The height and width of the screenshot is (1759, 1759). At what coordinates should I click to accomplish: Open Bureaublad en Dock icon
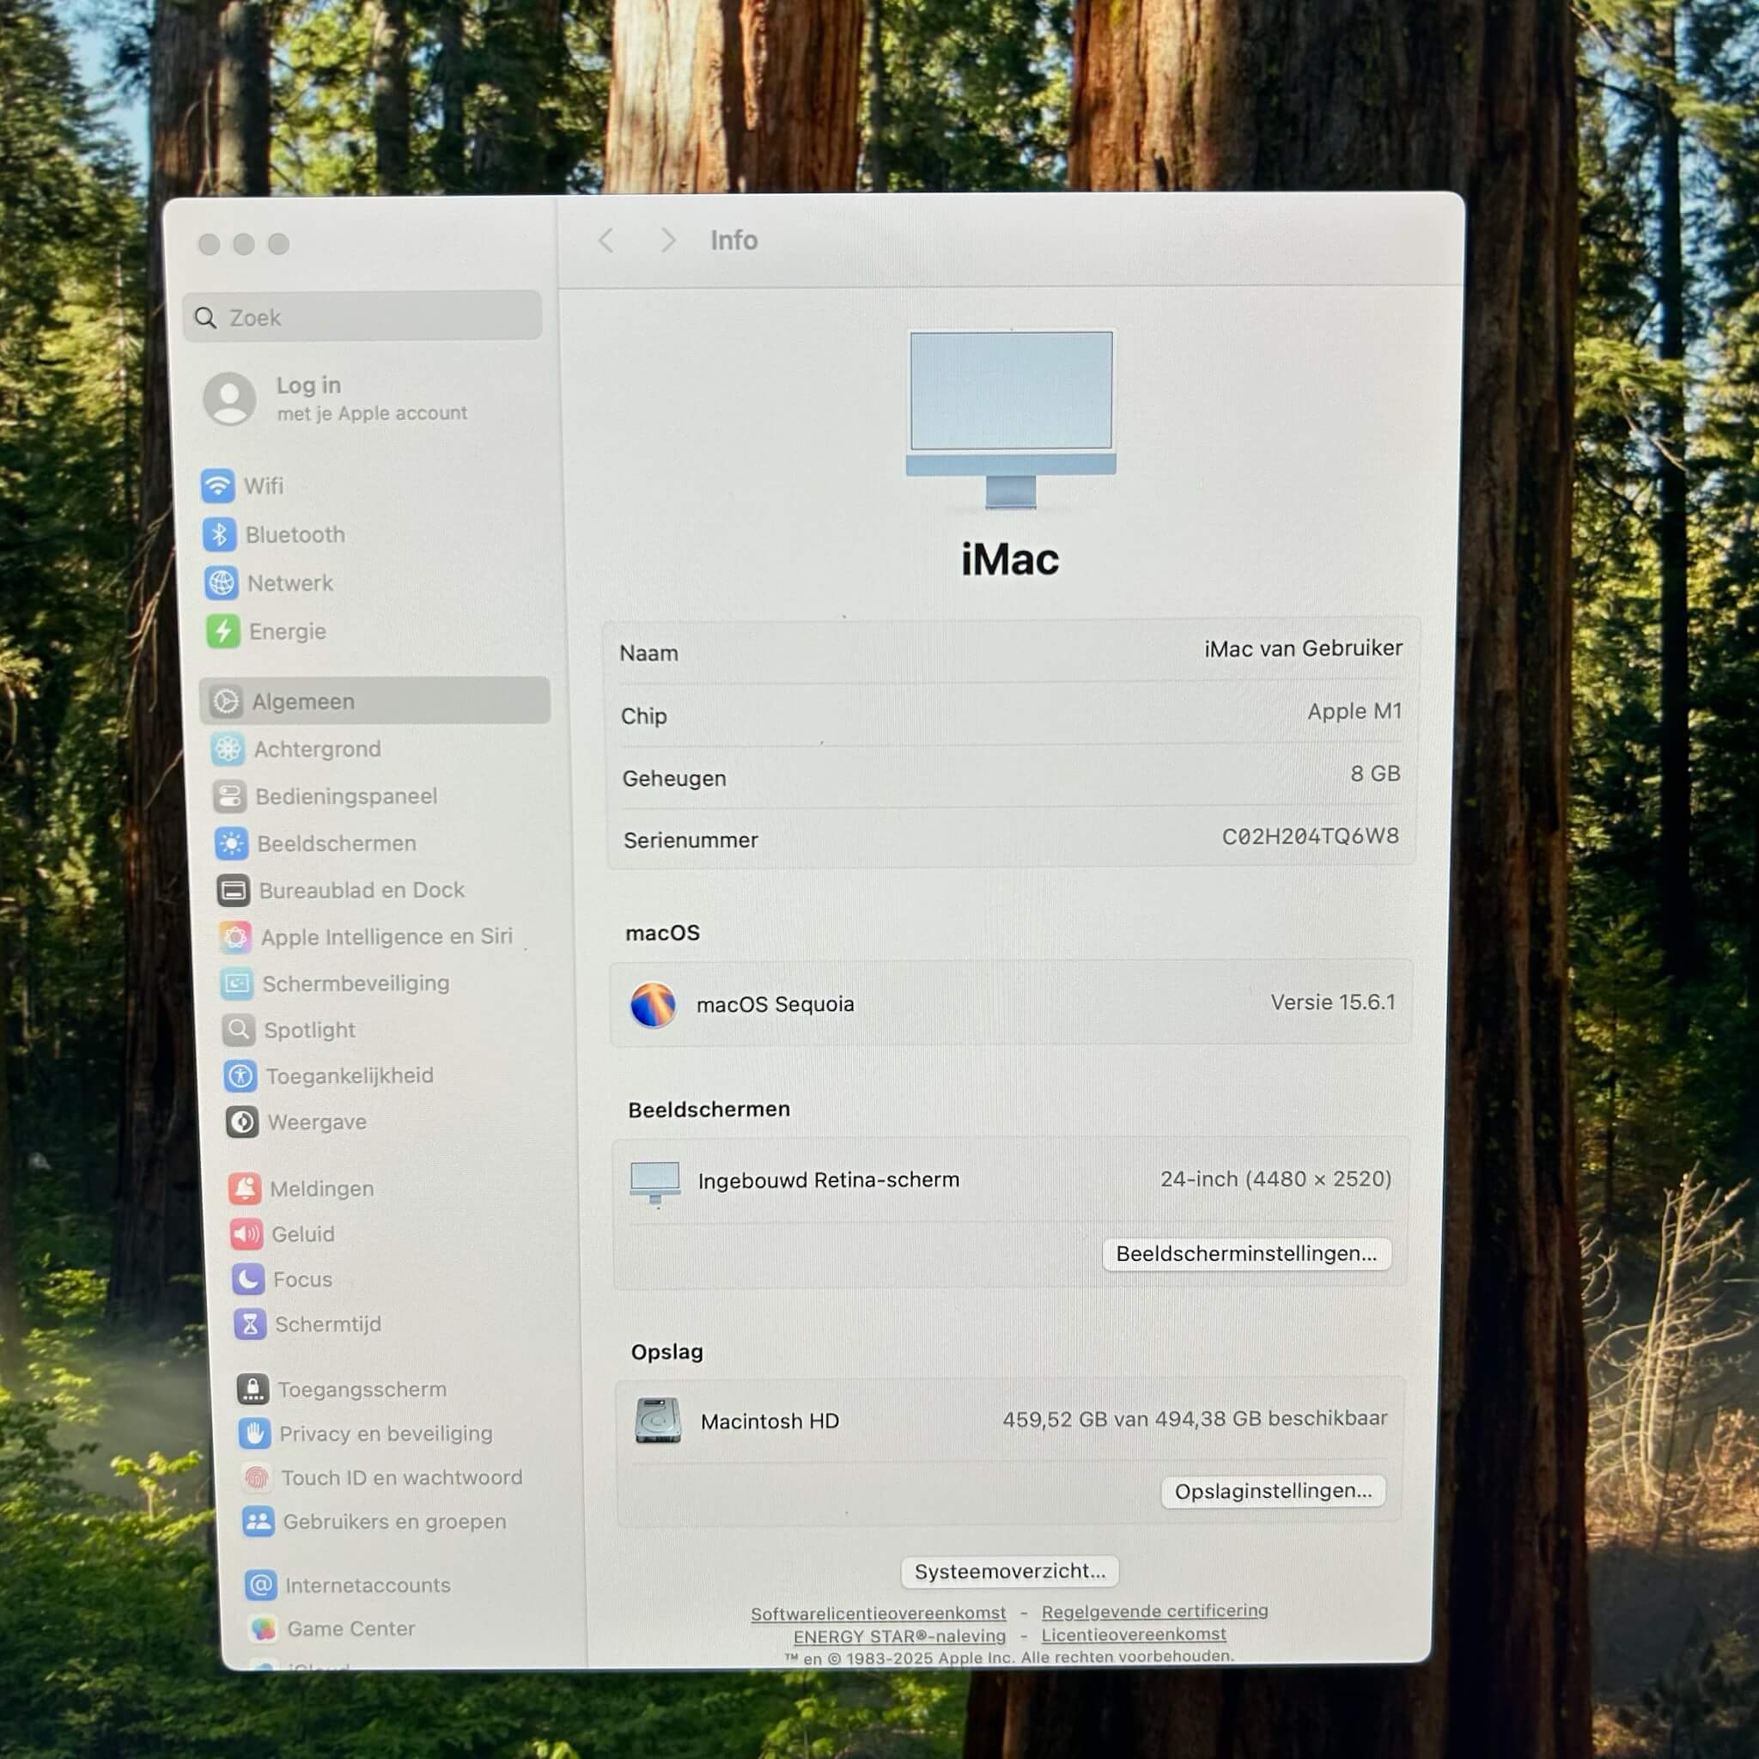tap(233, 890)
